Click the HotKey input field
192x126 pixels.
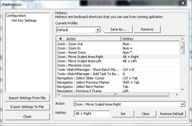click(92, 114)
